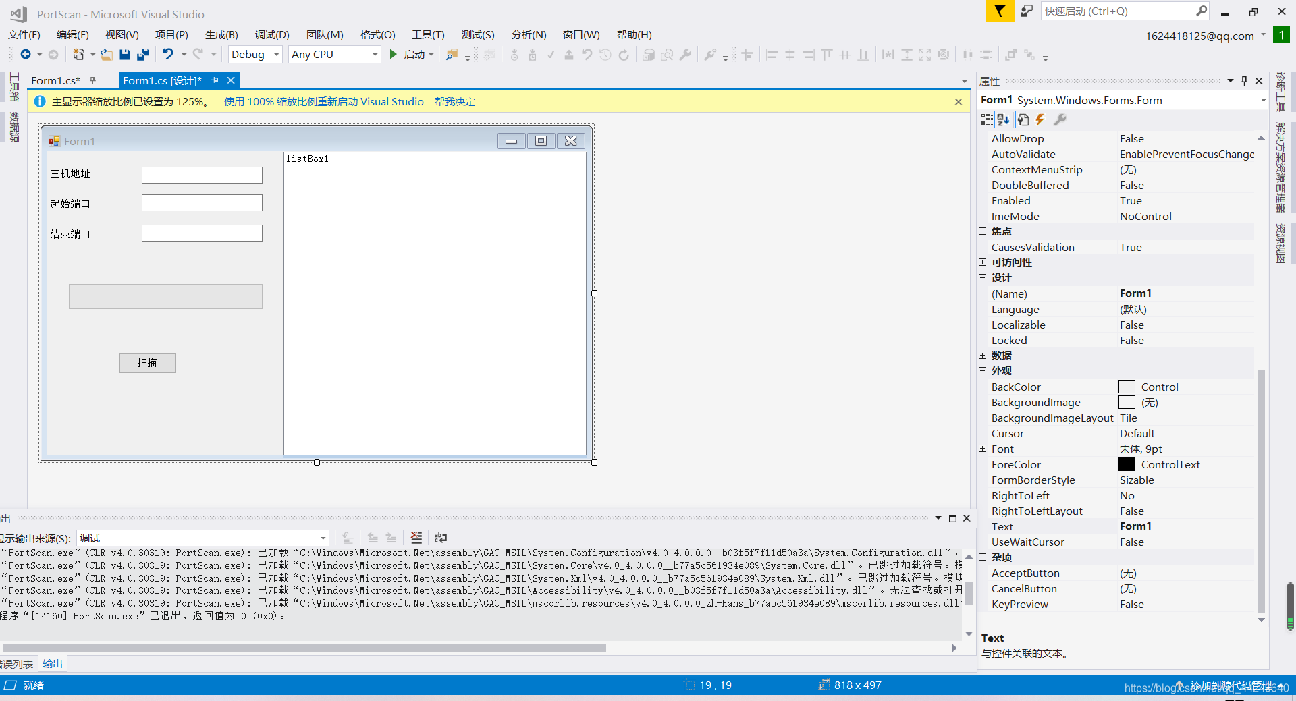Collapse the 外观 property category
Screen dimensions: 1296x701
pyautogui.click(x=983, y=370)
